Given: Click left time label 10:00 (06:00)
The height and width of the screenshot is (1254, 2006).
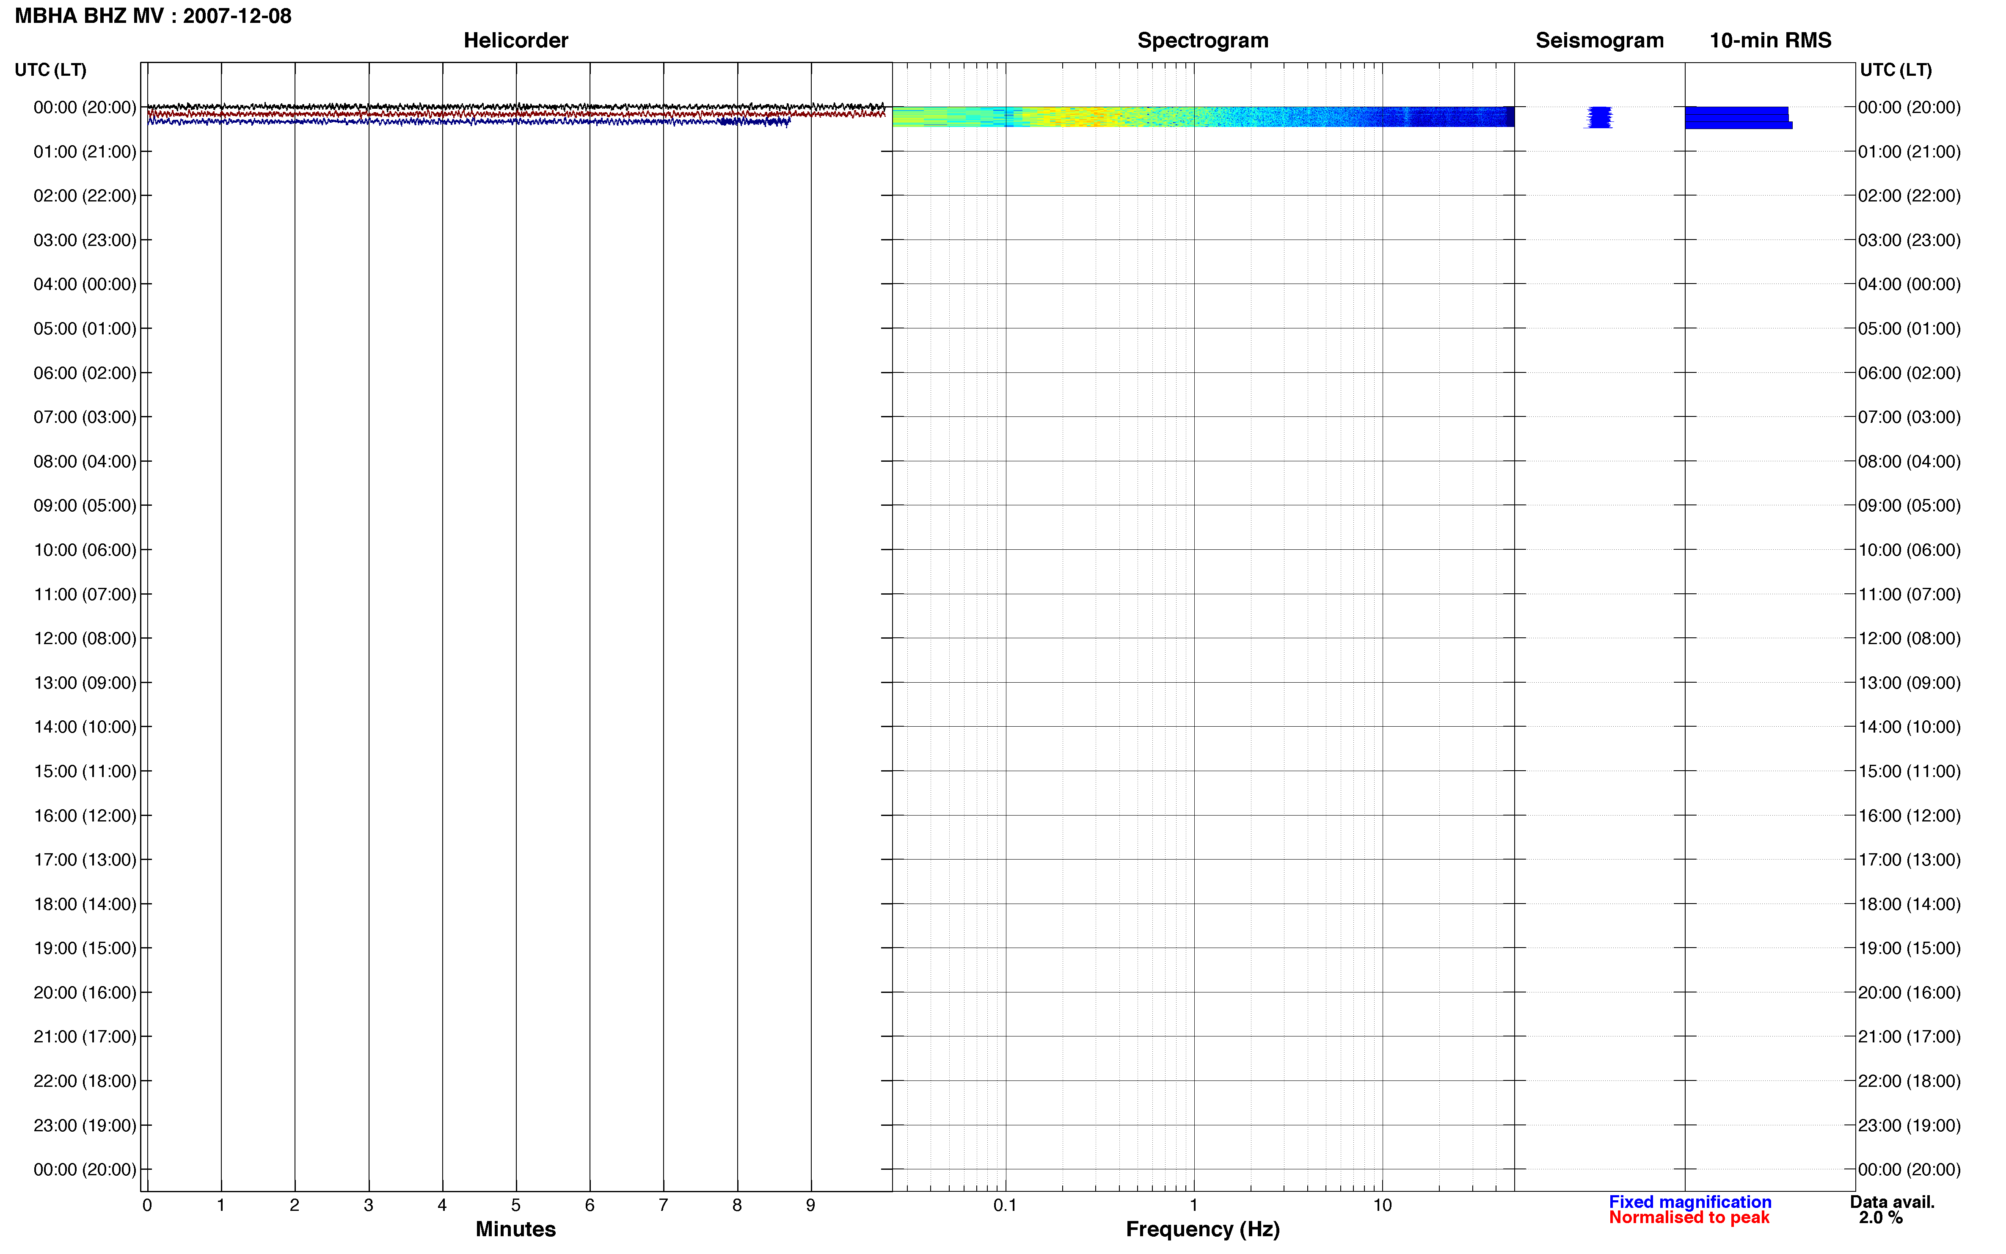Looking at the screenshot, I should coord(85,550).
